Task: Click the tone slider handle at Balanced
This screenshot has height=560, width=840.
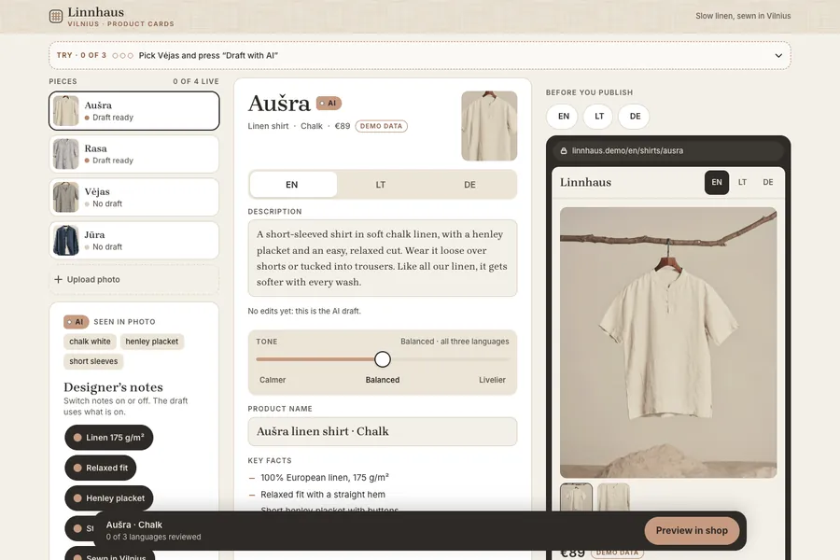Action: tap(383, 359)
